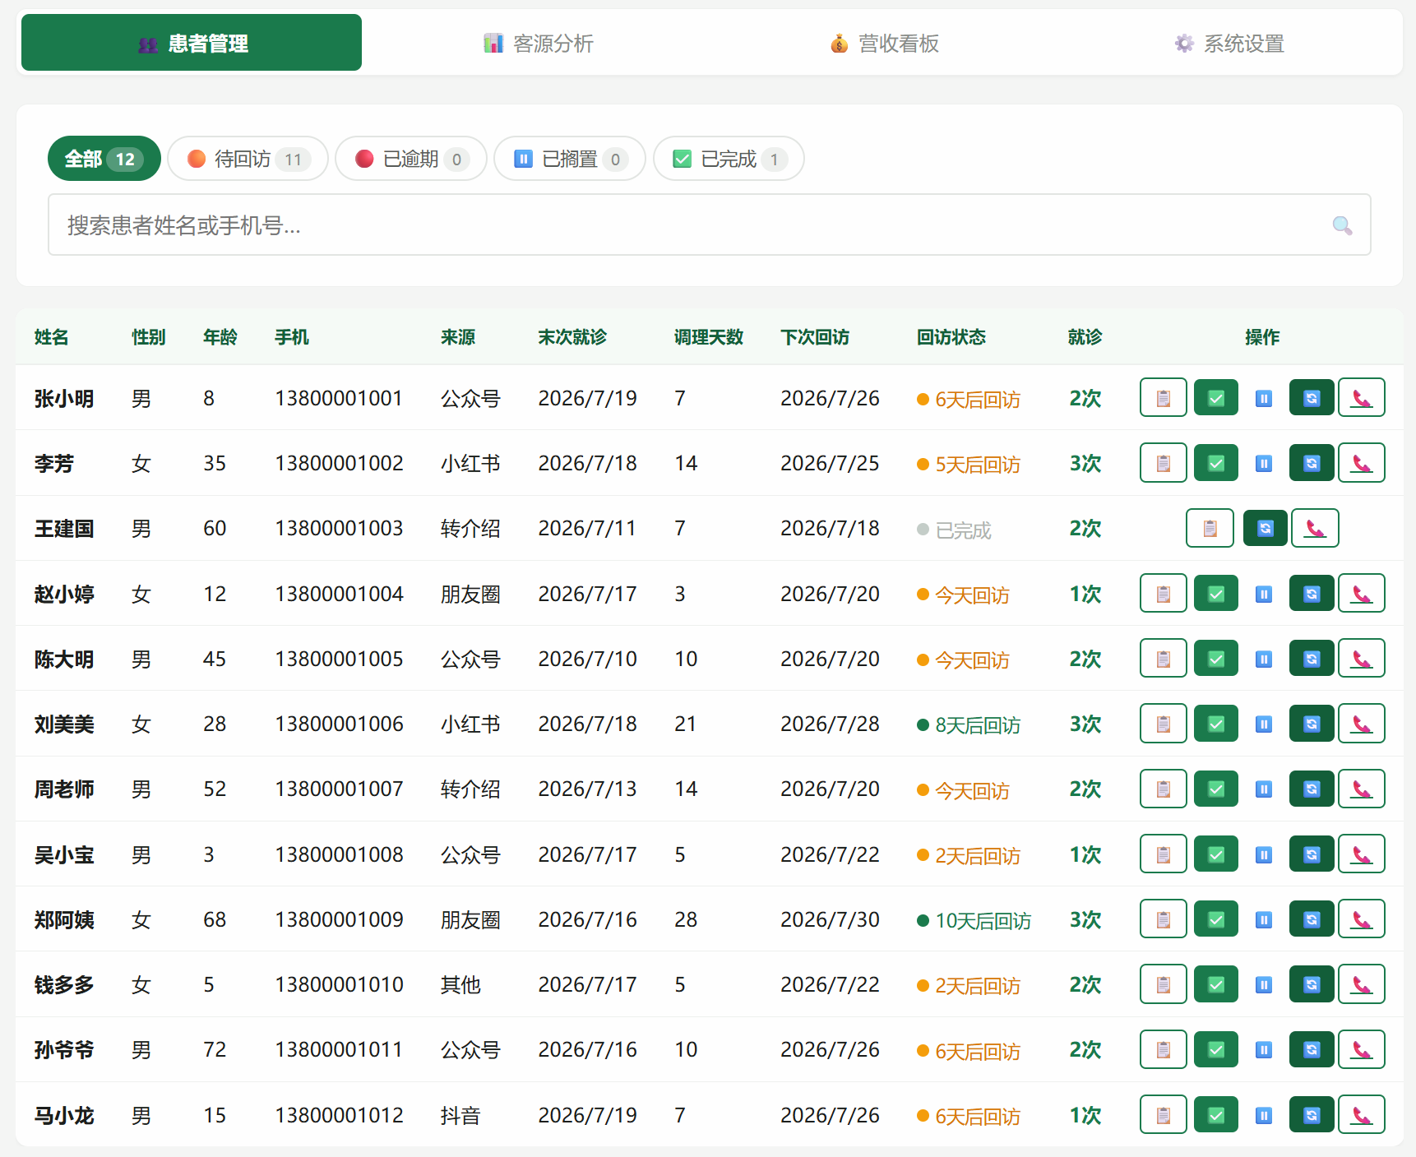Click green checkmark in 吴小宝 row
This screenshot has width=1416, height=1157.
1216,854
